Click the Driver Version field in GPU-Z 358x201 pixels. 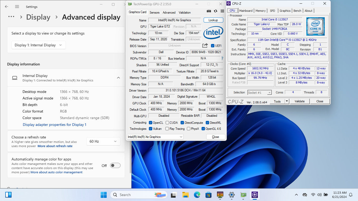[186, 91]
